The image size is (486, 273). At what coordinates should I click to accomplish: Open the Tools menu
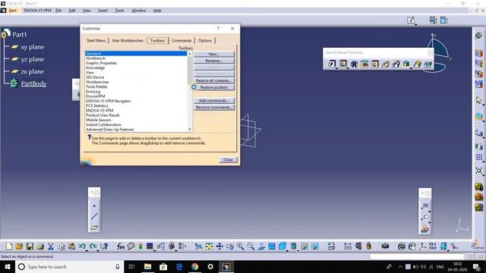tap(120, 11)
